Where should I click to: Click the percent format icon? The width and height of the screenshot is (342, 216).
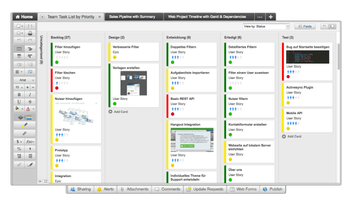19,149
